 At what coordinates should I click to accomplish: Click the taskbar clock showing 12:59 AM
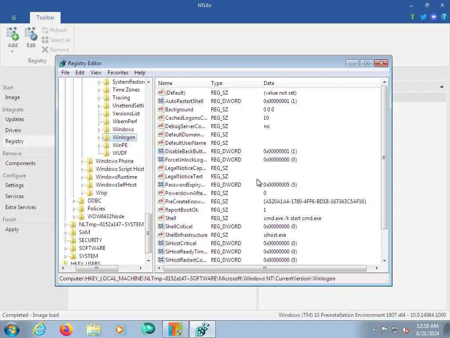coord(427,329)
